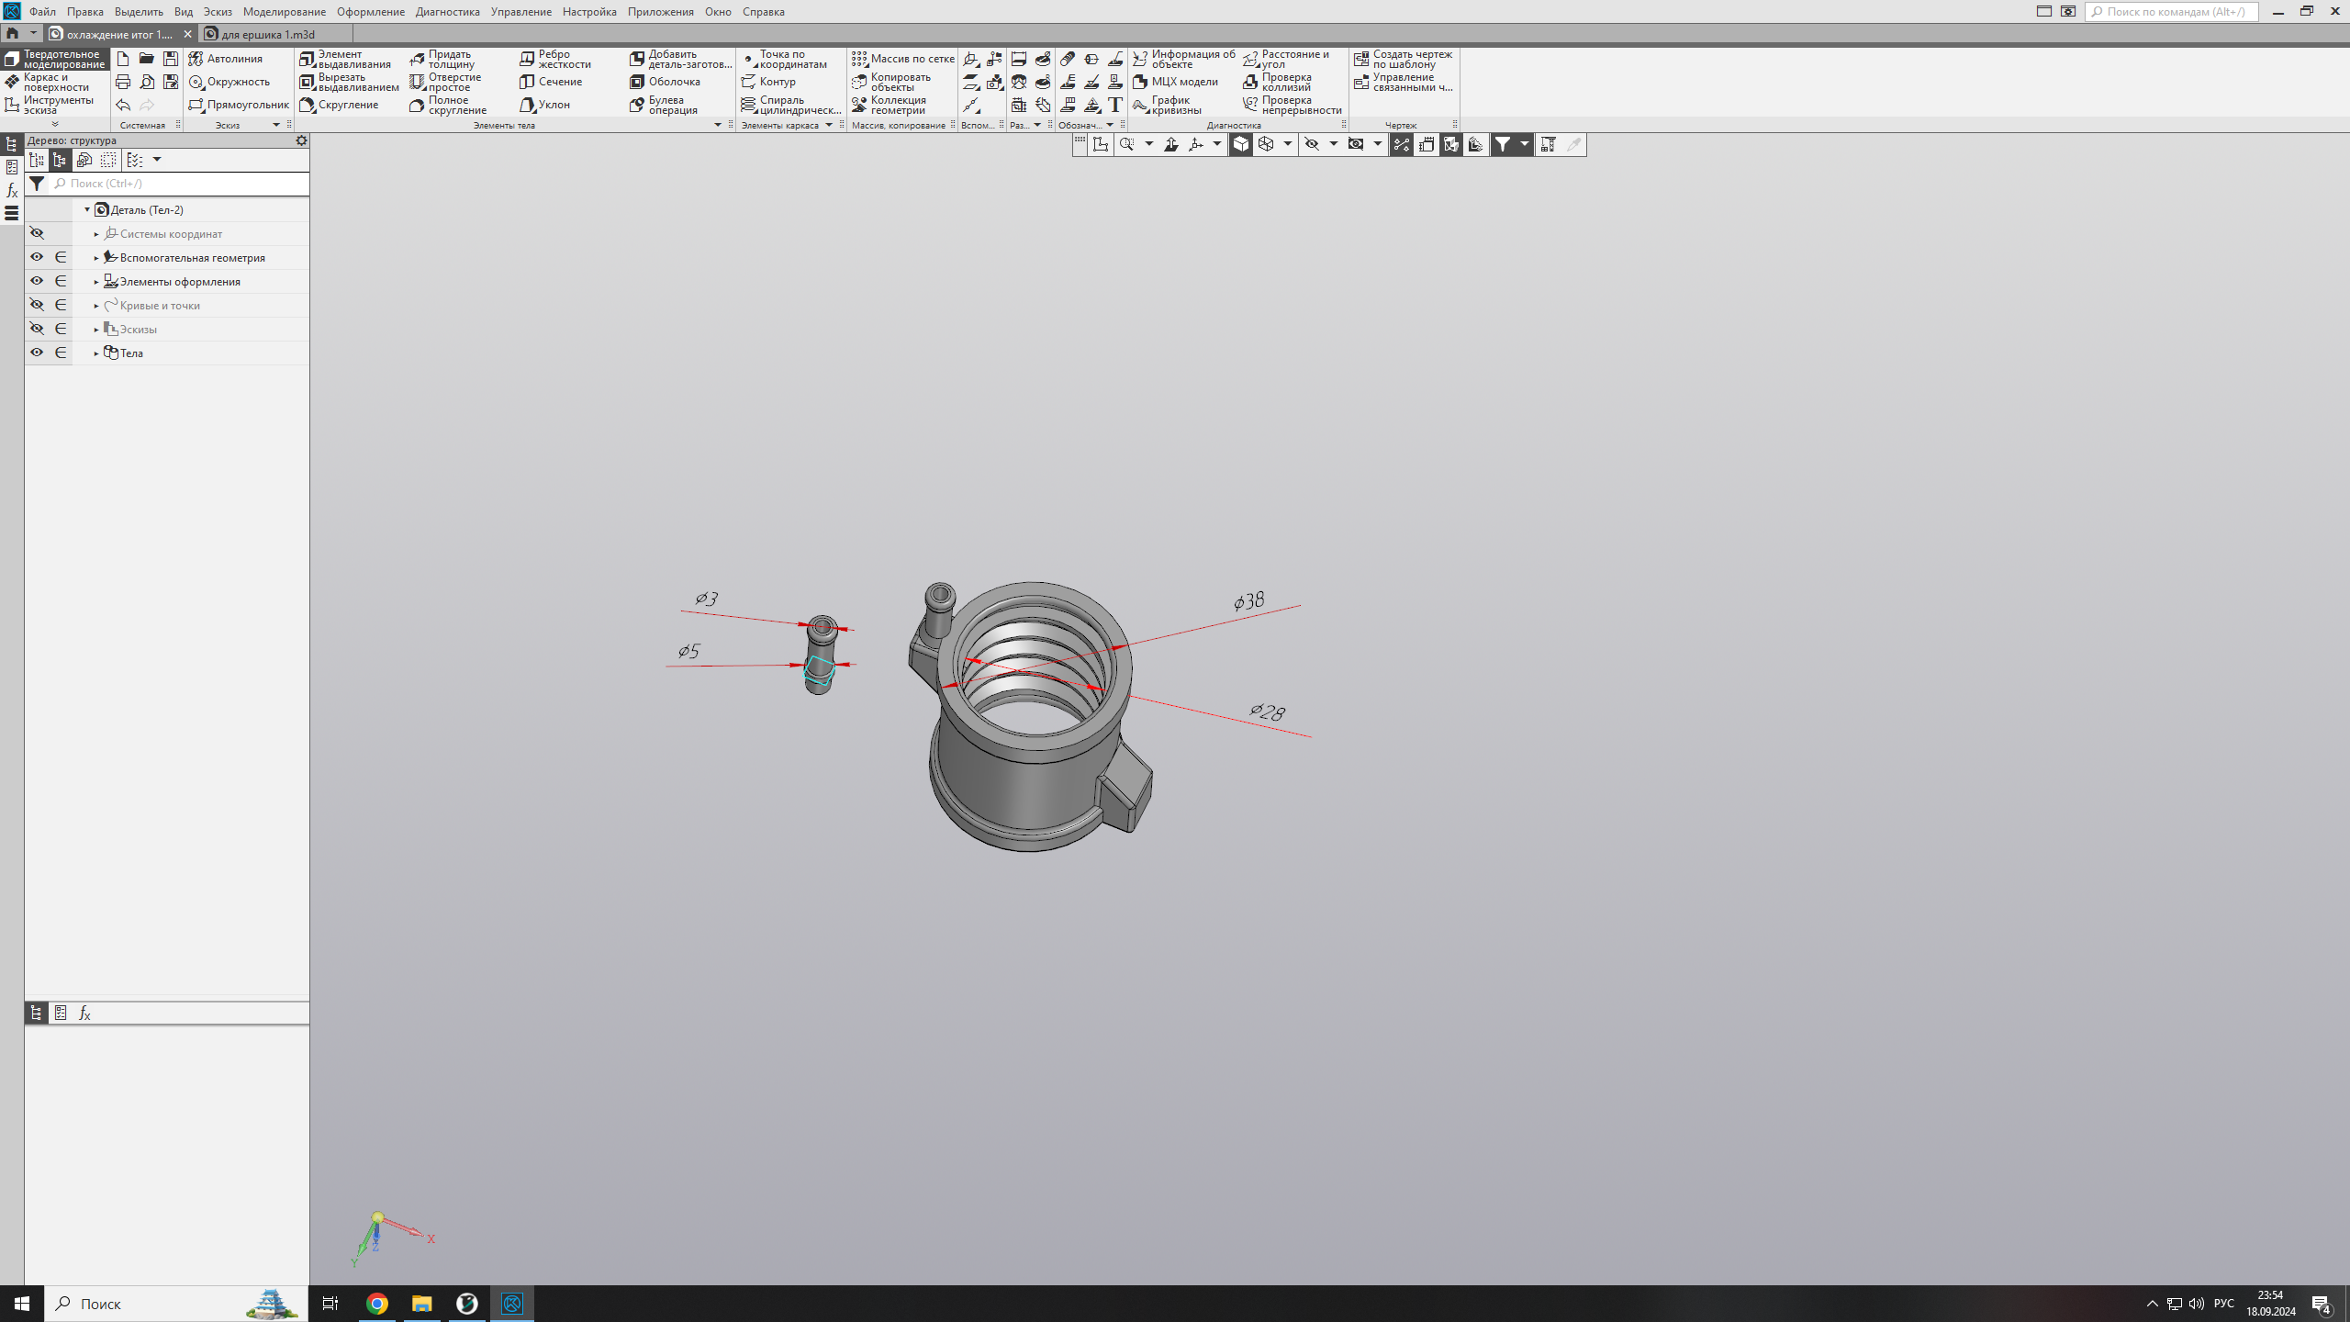This screenshot has width=2350, height=1322.
Task: Choose the Fillet (Скругление) tool
Action: [340, 105]
